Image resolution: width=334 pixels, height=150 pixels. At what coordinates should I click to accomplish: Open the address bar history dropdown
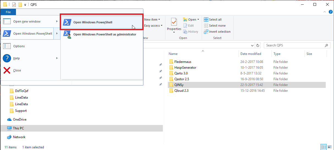pos(252,45)
